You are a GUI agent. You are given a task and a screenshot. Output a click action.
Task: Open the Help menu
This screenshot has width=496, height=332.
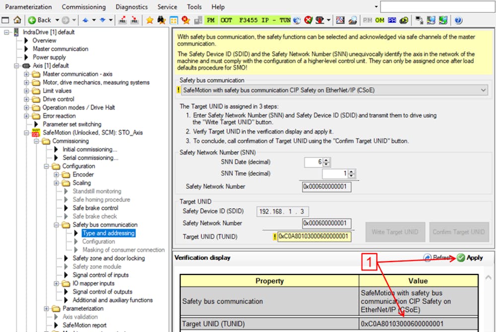(x=218, y=6)
